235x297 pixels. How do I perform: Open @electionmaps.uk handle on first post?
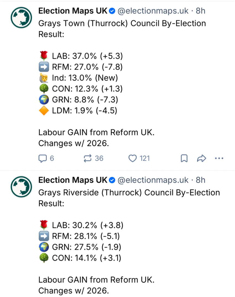click(153, 11)
